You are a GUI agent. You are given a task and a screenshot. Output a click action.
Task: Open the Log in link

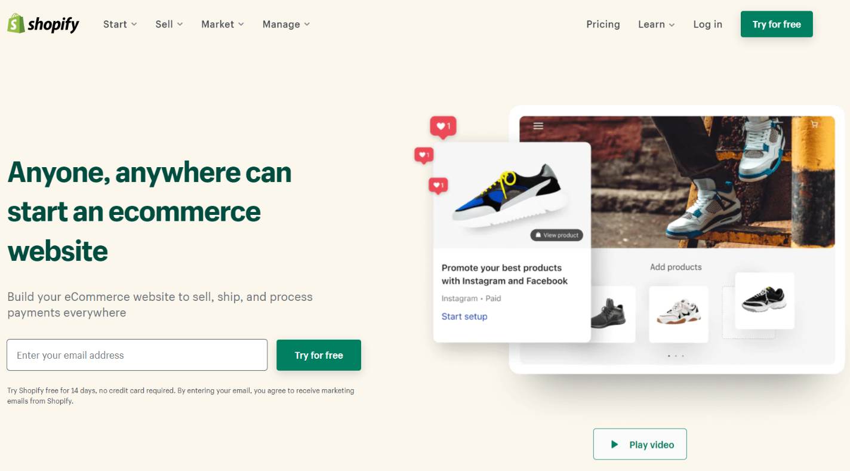tap(707, 24)
